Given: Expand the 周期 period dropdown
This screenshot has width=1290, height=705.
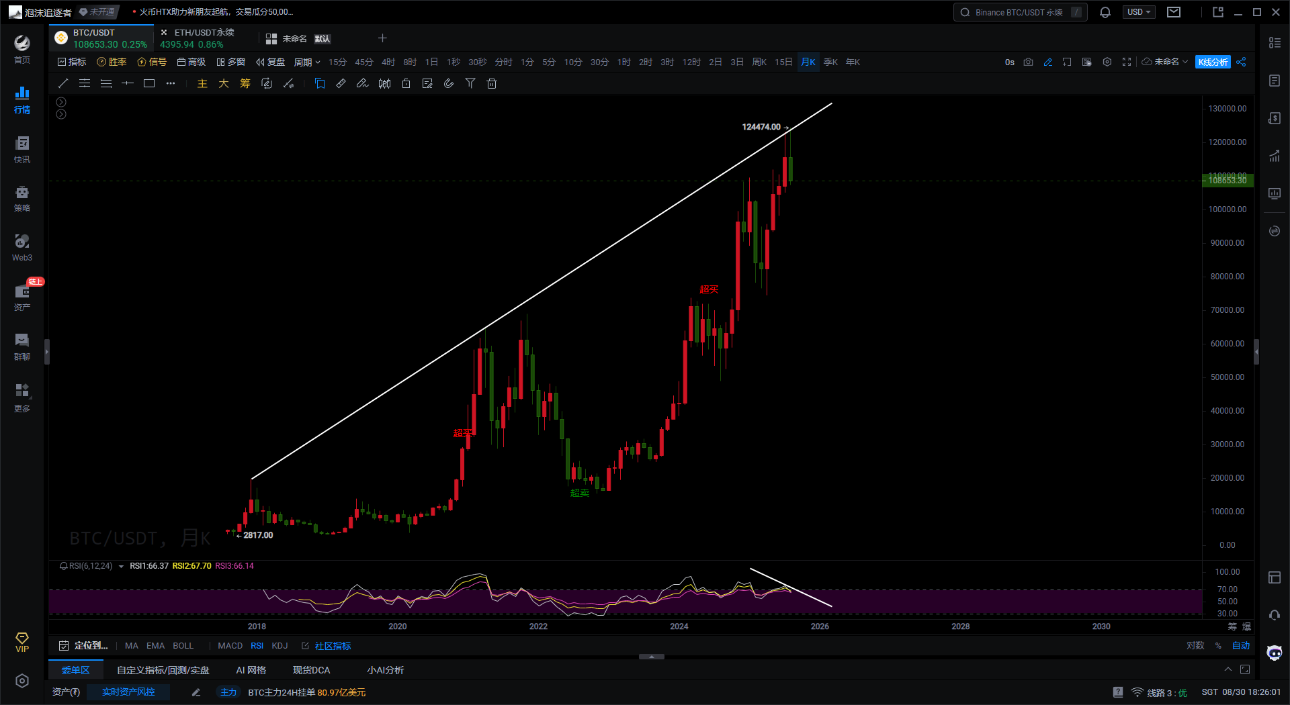Looking at the screenshot, I should tap(306, 62).
